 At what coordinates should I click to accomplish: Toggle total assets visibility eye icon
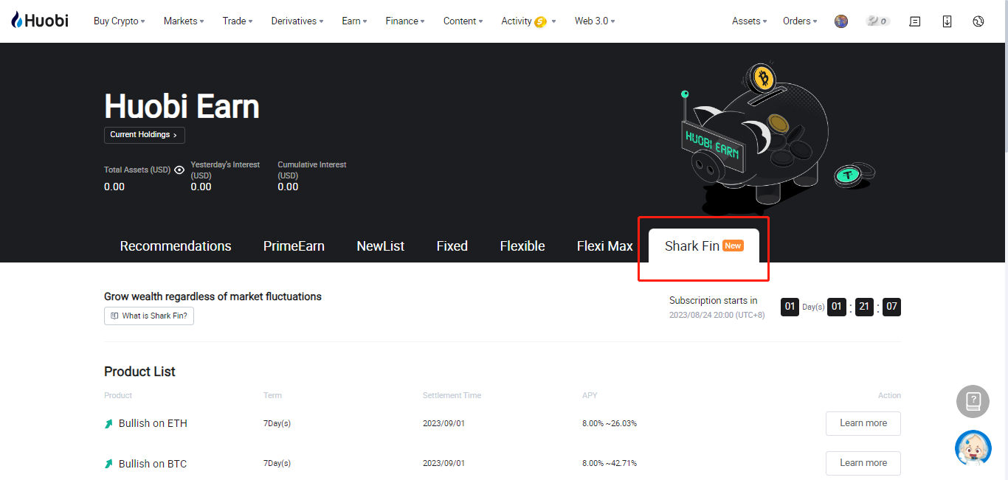pos(179,170)
